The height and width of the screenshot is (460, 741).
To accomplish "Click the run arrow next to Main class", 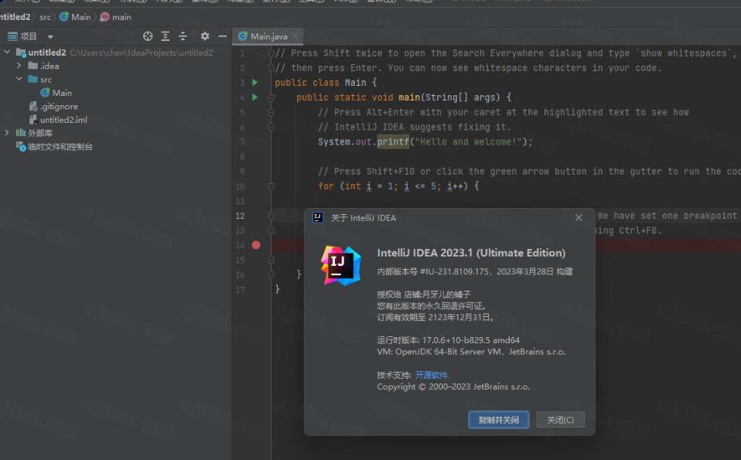I will (254, 82).
